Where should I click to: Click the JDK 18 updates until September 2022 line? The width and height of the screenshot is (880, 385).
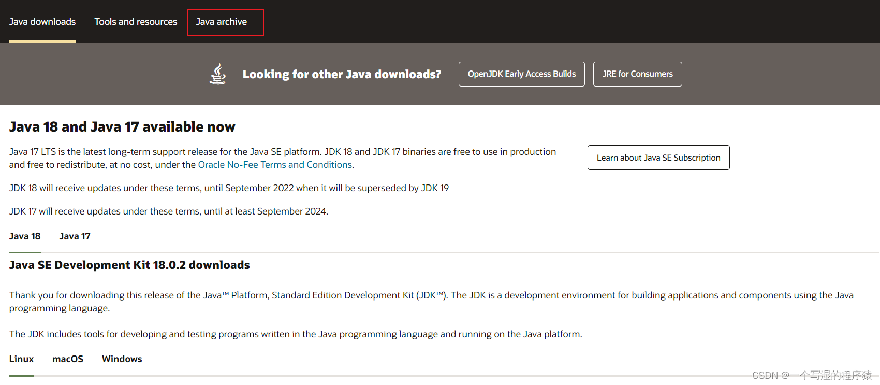tap(229, 188)
